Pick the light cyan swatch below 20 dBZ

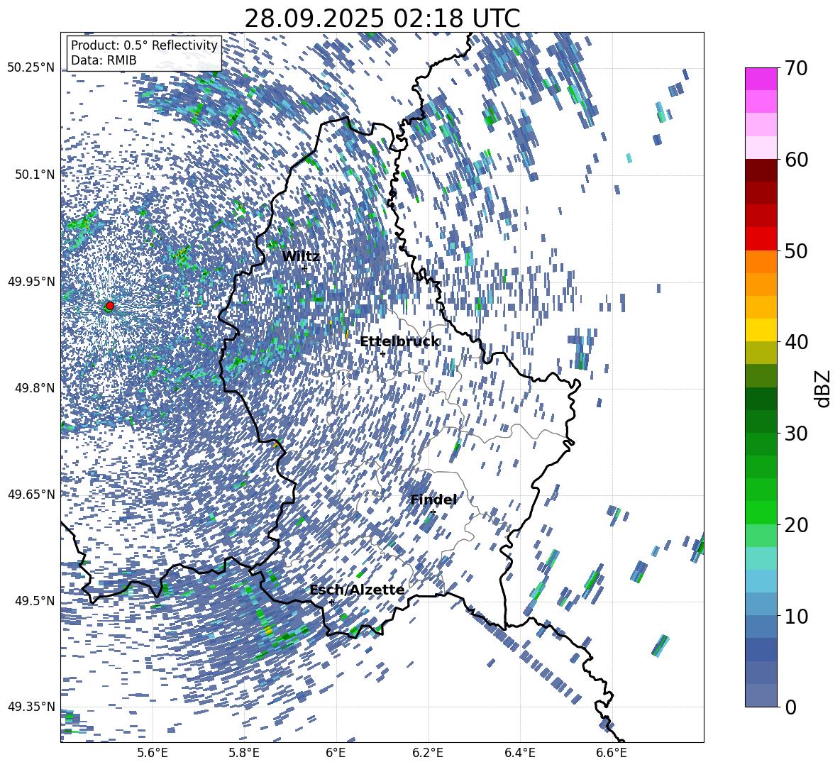pos(761,558)
